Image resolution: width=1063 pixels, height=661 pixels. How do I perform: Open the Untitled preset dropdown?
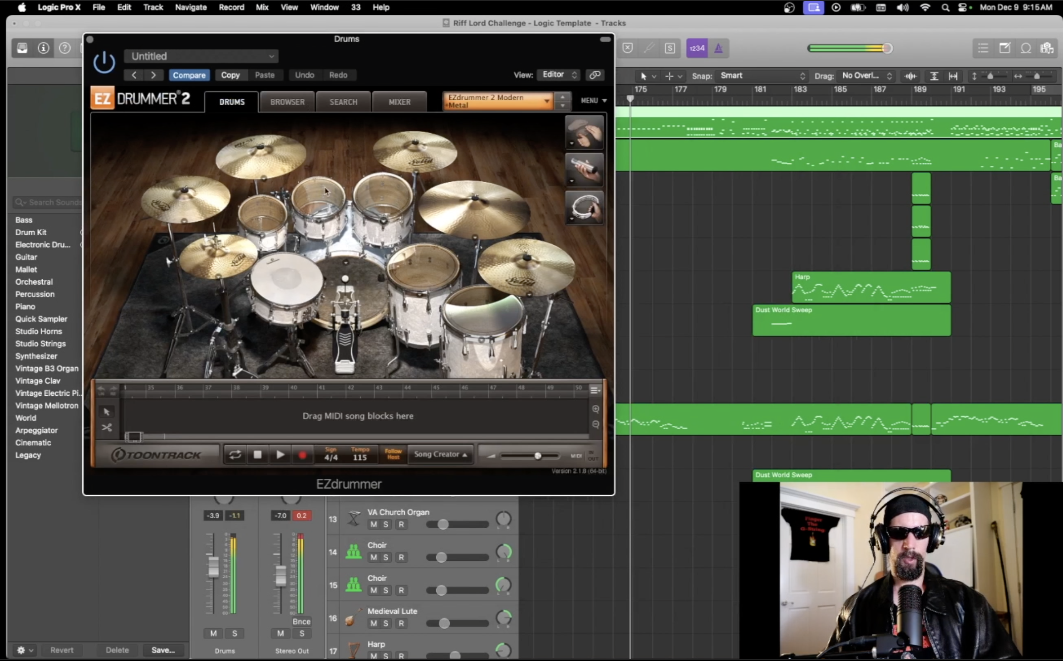pyautogui.click(x=201, y=56)
